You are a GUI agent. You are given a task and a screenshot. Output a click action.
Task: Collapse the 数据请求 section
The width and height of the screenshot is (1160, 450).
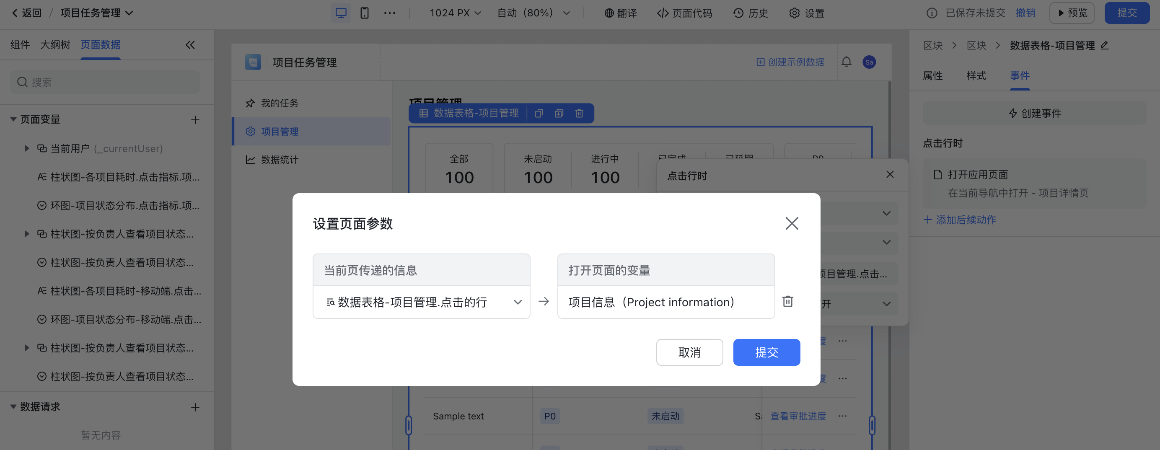(13, 407)
